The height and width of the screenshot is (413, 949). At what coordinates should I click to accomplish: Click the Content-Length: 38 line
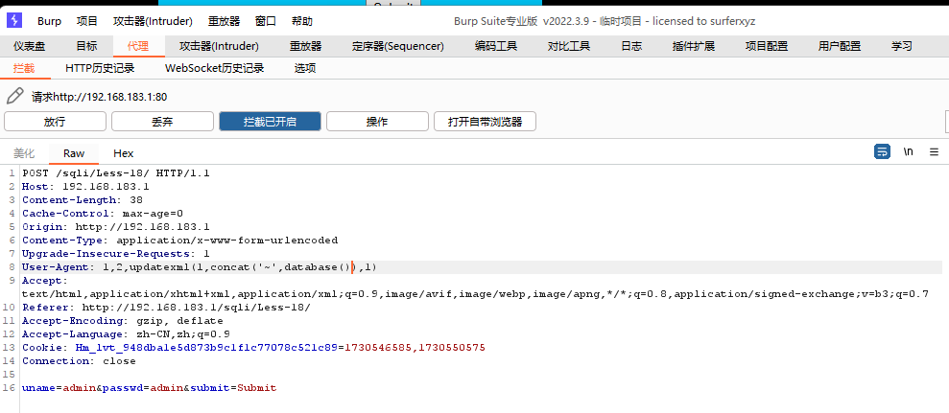point(83,199)
